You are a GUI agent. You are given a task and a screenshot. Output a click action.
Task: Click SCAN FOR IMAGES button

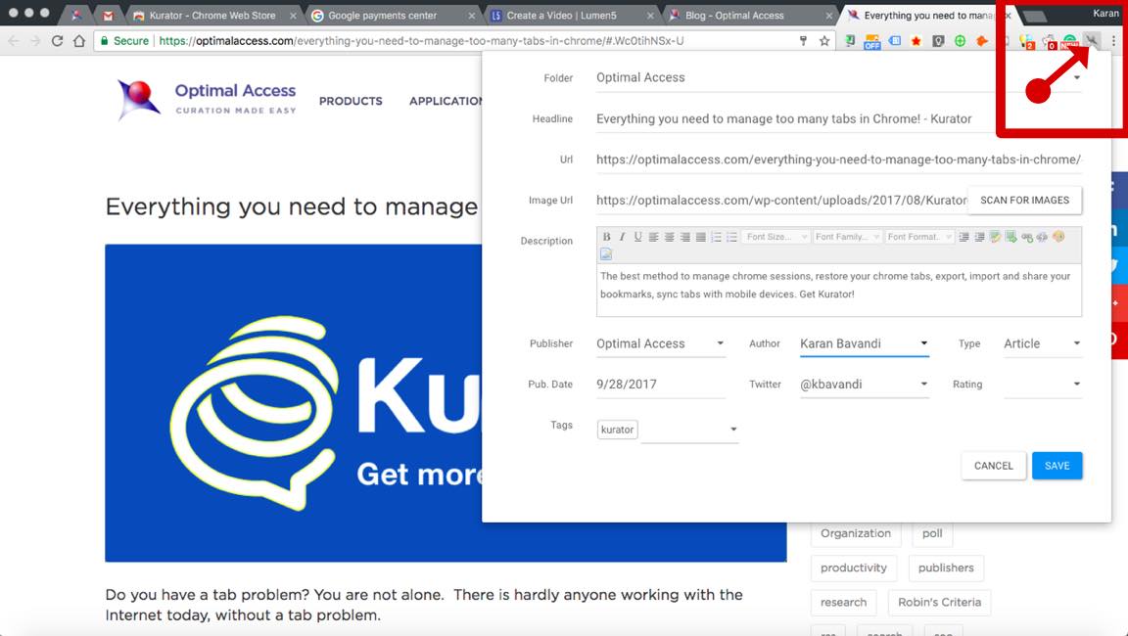(1024, 201)
